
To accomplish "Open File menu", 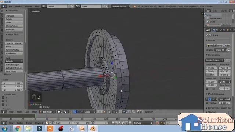I will pyautogui.click(x=10, y=6).
